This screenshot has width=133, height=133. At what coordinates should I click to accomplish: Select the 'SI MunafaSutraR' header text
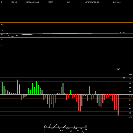point(33,2)
